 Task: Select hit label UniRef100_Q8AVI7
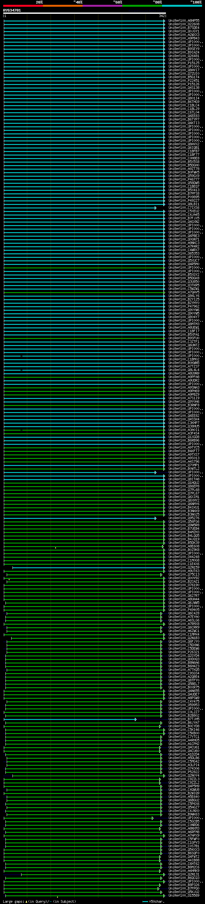(x=184, y=70)
